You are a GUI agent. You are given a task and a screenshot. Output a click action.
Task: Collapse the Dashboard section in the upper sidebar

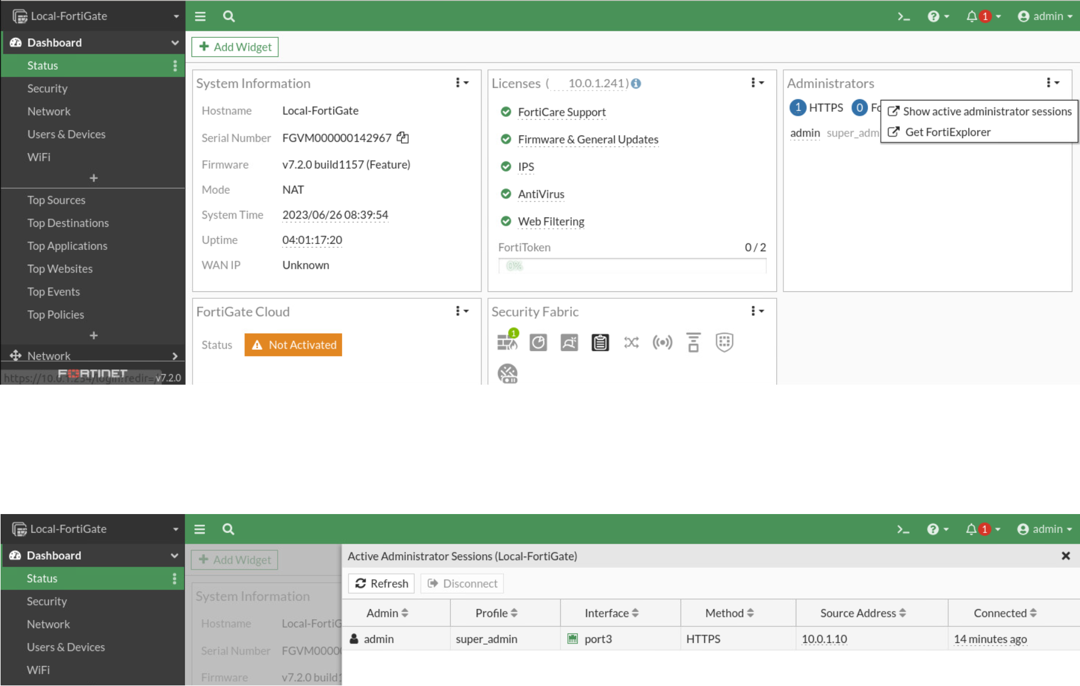point(175,43)
